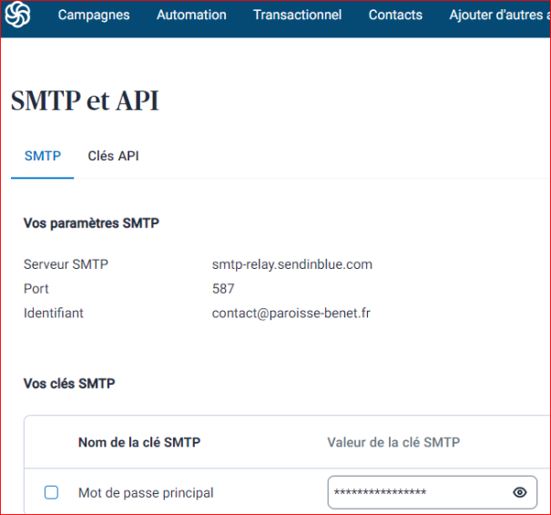The height and width of the screenshot is (515, 551).
Task: Switch to the Clés API tab
Action: coord(114,156)
